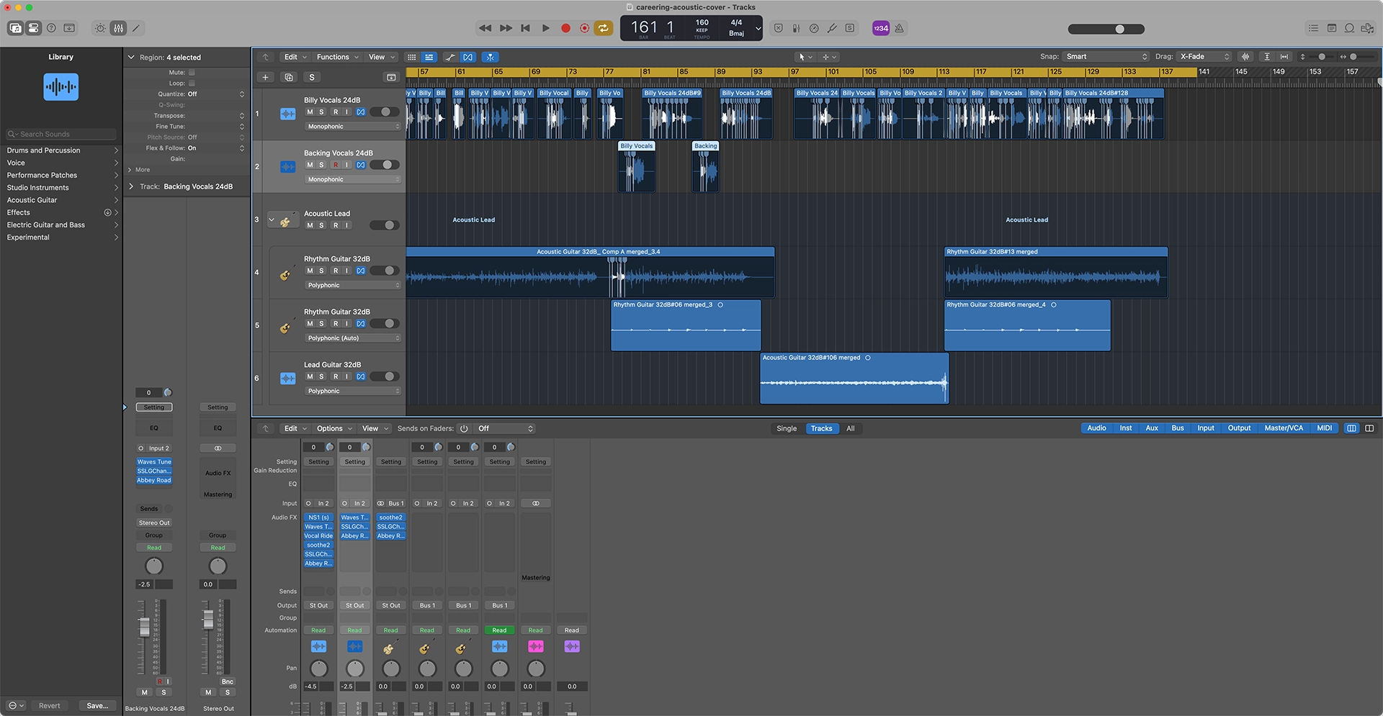Screen dimensions: 1383x716
Task: Open Sends on Faders Off dropdown
Action: click(506, 428)
